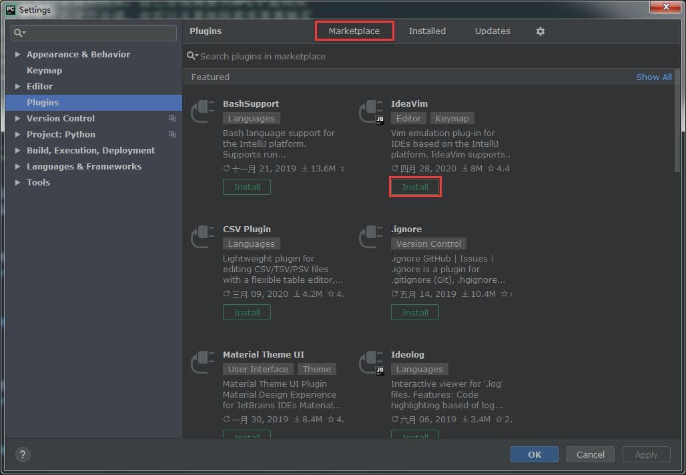Click the search magnifier in settings sidebar
This screenshot has height=475, width=686.
coord(19,33)
